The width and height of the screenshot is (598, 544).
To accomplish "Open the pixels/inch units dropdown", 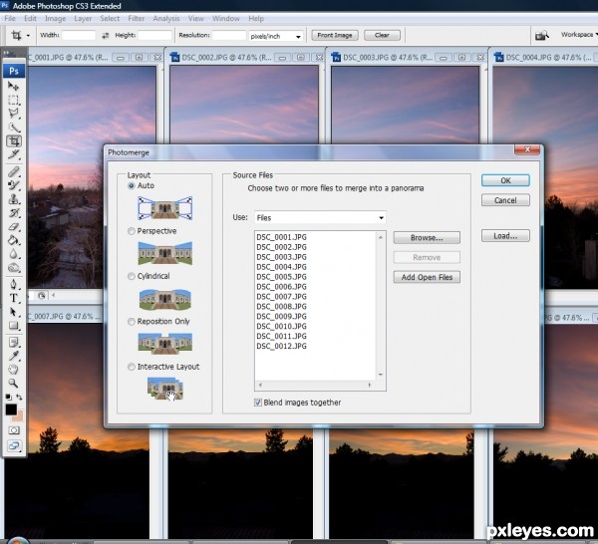I will [276, 36].
